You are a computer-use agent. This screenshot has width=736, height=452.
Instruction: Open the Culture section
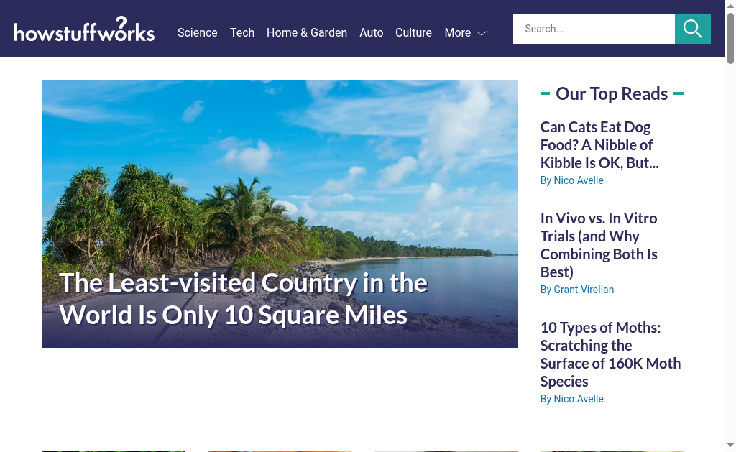413,33
